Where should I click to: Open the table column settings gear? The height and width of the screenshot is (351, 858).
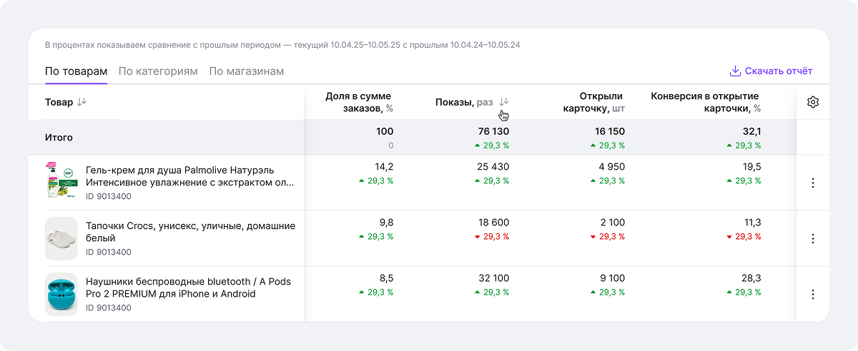[x=812, y=102]
